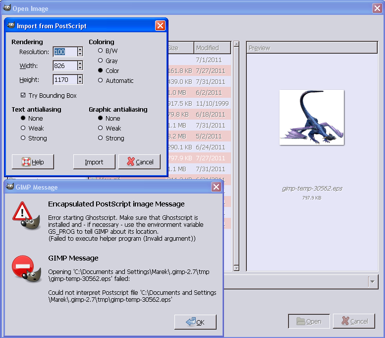385x338 pixels.
Task: Increase Height with the up spinner arrow
Action: (80, 77)
